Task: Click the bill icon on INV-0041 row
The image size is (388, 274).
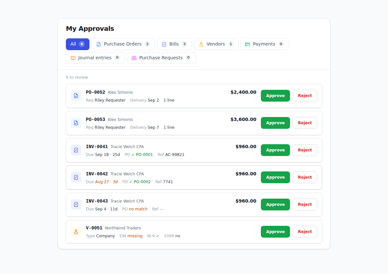Action: coord(76,150)
